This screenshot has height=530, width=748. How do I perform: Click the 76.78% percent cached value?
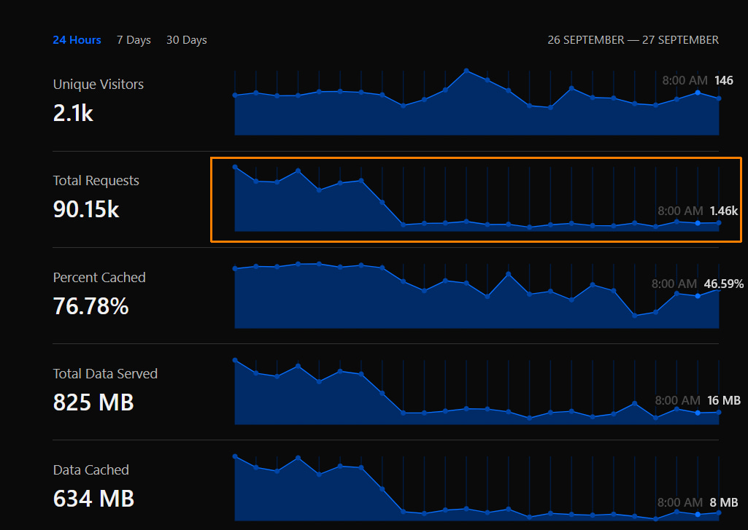point(90,306)
